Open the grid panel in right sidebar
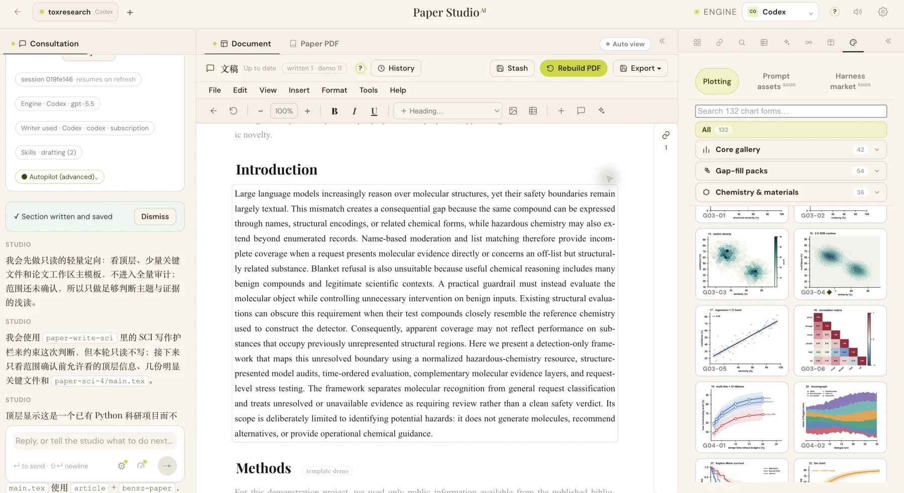 tap(697, 43)
